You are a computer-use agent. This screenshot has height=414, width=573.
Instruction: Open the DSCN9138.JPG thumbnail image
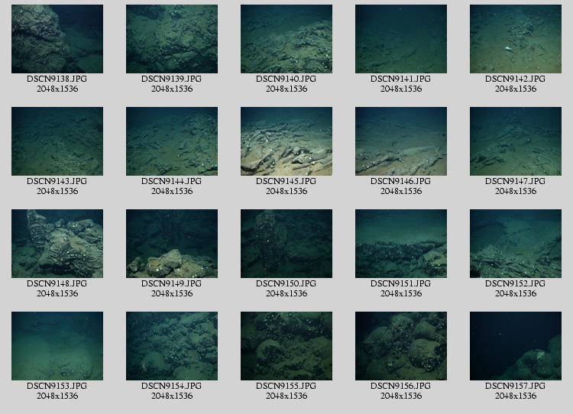pyautogui.click(x=57, y=39)
